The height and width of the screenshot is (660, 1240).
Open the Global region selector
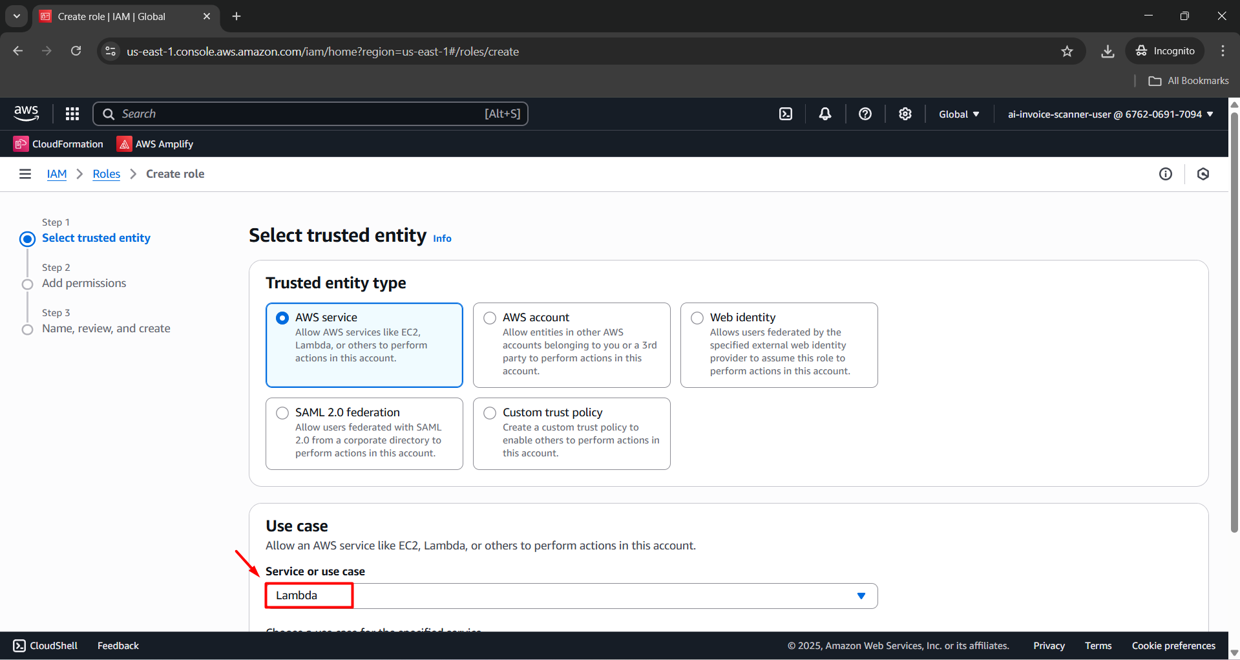pos(959,114)
